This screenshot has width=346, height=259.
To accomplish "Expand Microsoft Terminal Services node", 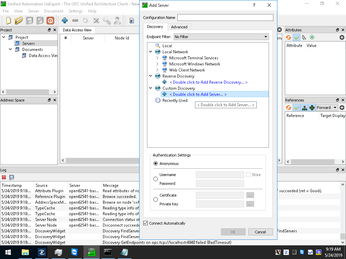I will (x=157, y=58).
